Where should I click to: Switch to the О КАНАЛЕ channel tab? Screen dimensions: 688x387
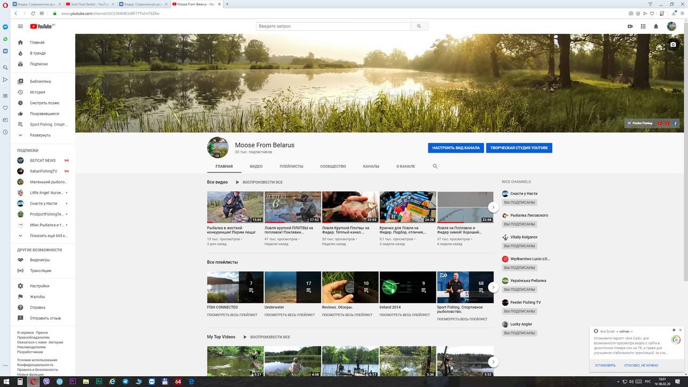tap(406, 167)
